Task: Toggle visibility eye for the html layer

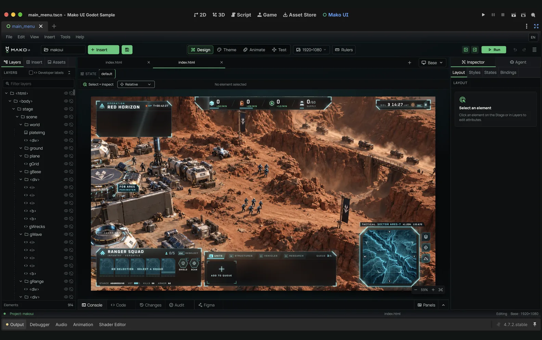Action: tap(66, 93)
